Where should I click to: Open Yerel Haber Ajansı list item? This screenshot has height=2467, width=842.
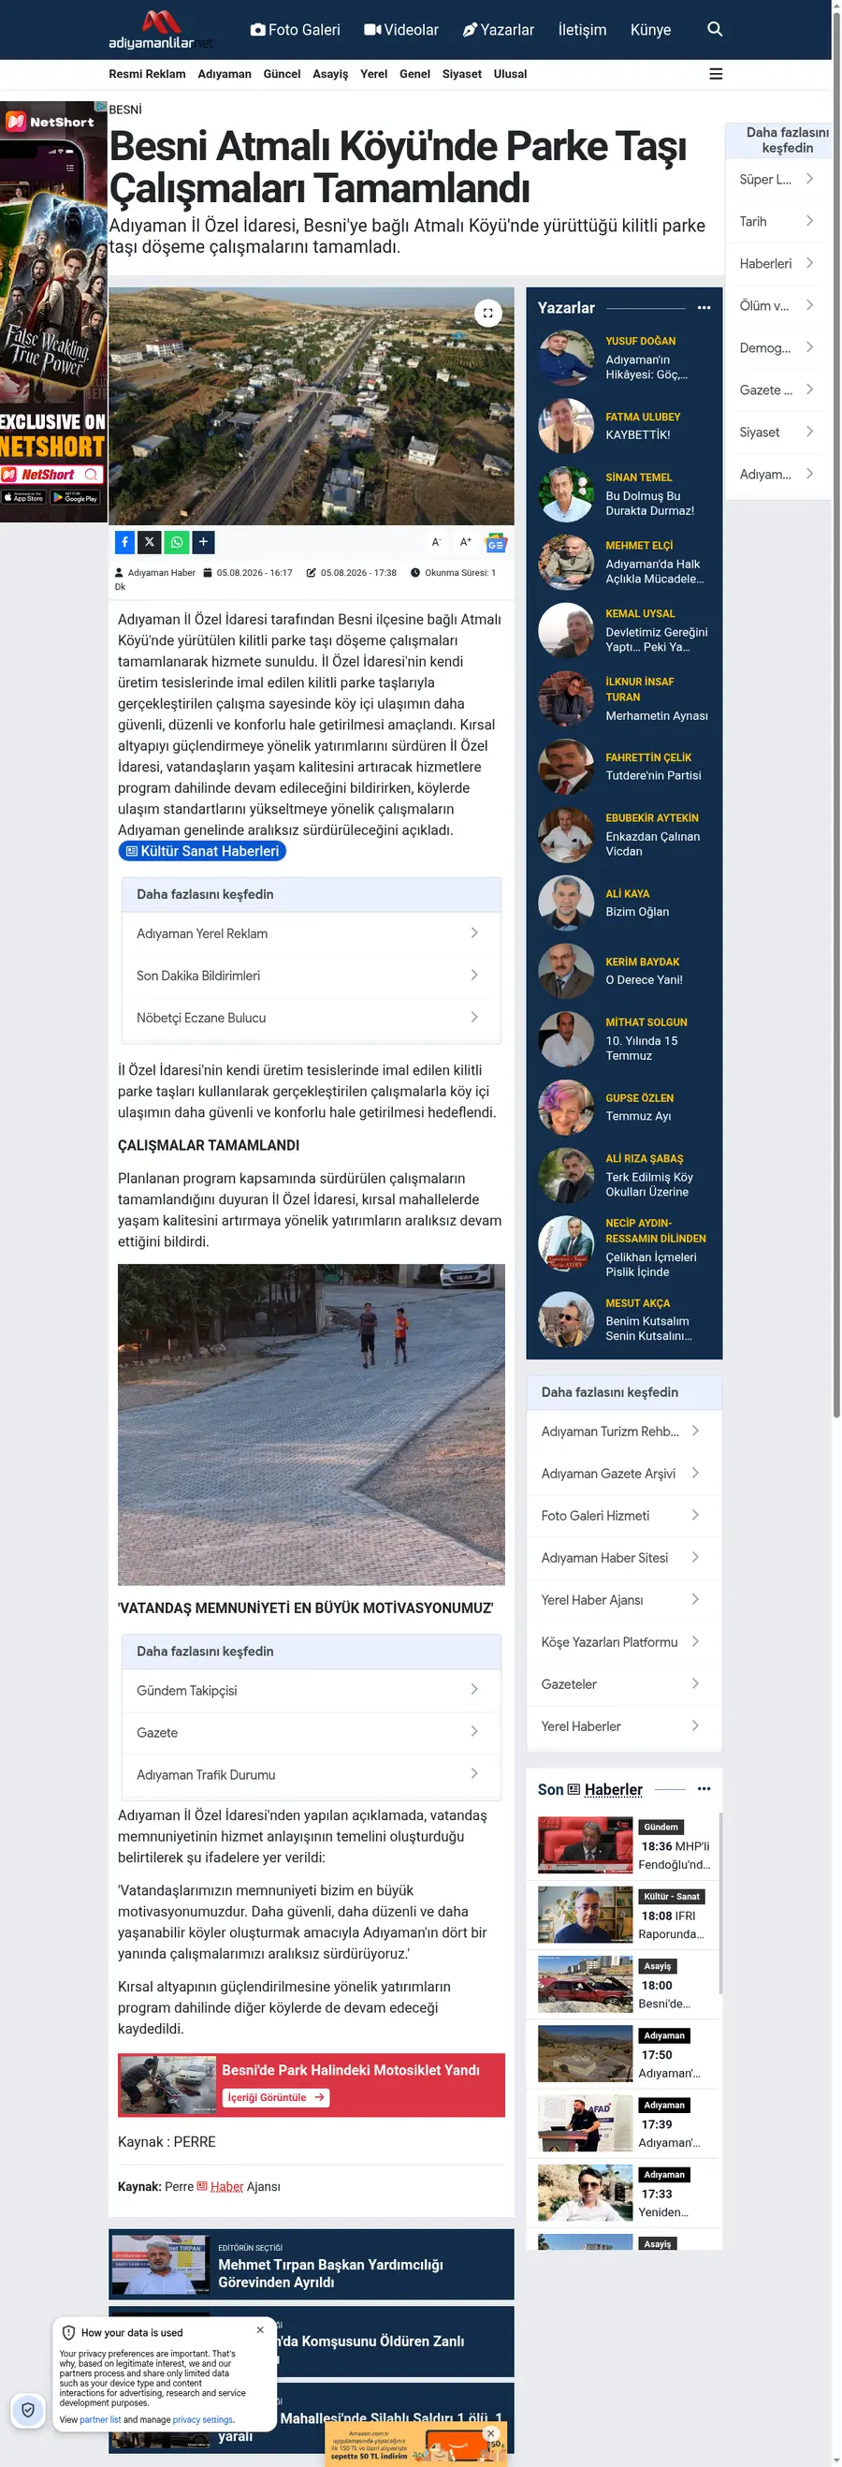click(x=624, y=1598)
